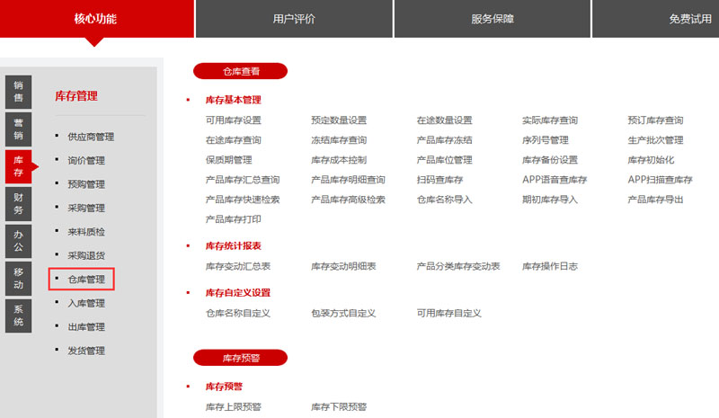Screen dimensions: 719x418
Task: Open the 办公 sidebar category
Action: click(x=18, y=240)
